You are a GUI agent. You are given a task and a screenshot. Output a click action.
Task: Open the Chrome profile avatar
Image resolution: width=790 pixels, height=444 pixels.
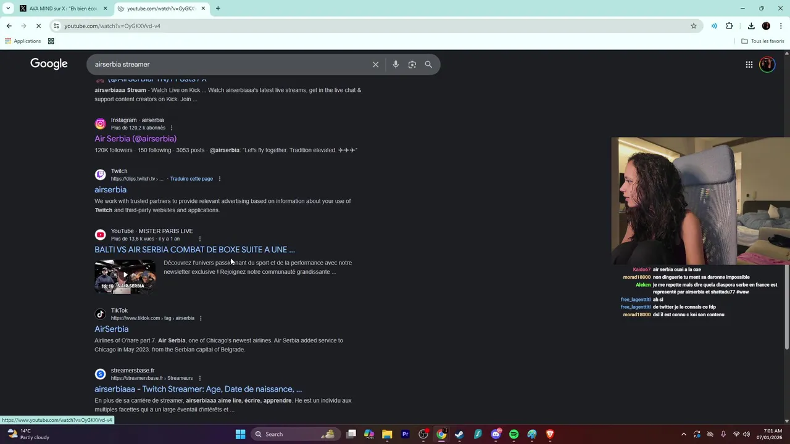(766, 26)
